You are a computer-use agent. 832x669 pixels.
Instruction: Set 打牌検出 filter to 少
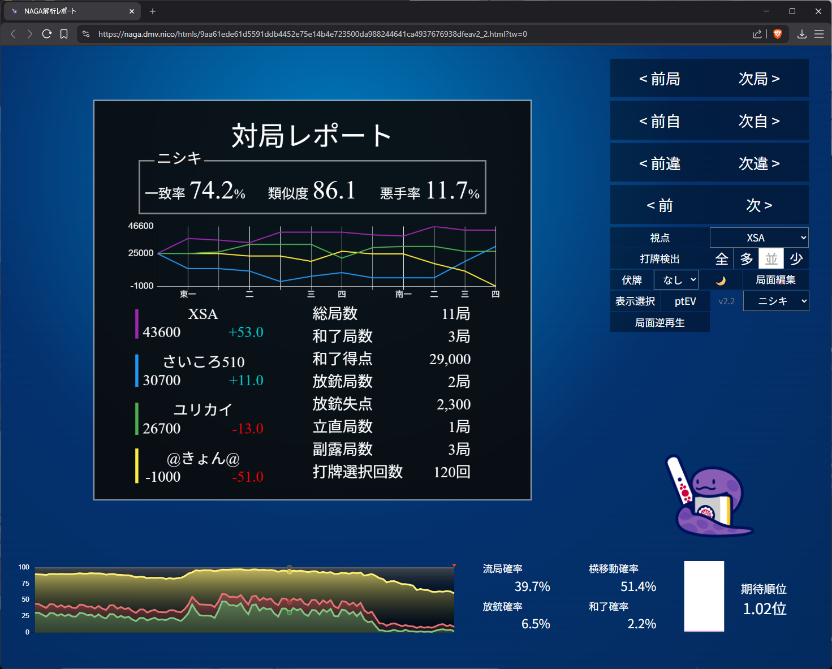click(796, 259)
